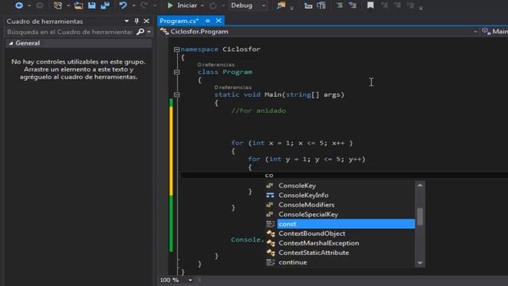Collapse the General toolbox group
This screenshot has width=508, height=286.
pyautogui.click(x=11, y=43)
